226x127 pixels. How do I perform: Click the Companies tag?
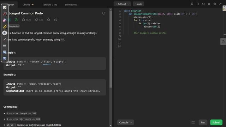(x=13, y=26)
